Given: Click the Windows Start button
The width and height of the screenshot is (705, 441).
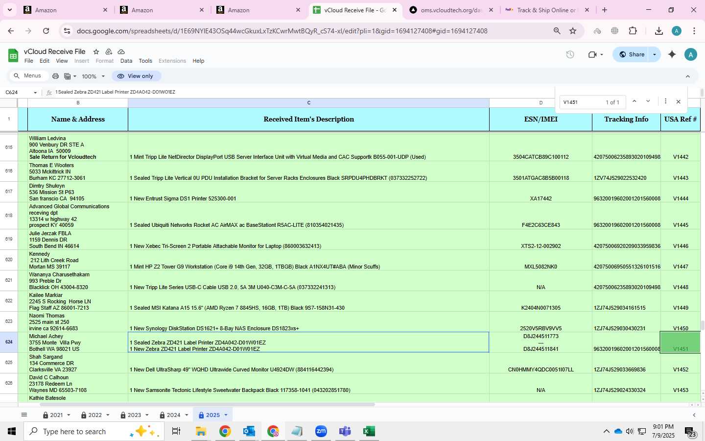Looking at the screenshot, I should coord(12,431).
